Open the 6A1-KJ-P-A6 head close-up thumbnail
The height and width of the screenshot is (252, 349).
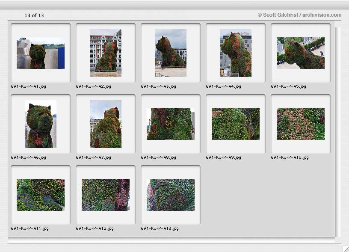pyautogui.click(x=41, y=124)
